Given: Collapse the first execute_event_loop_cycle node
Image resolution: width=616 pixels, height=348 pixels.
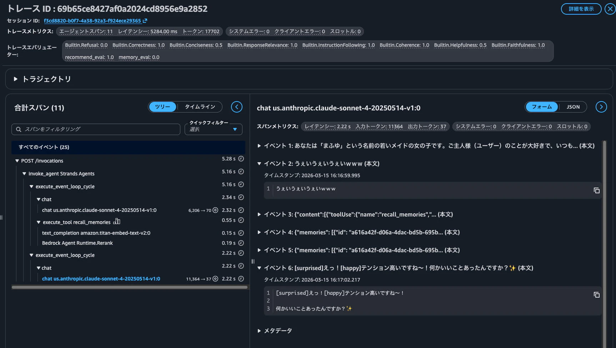Looking at the screenshot, I should (31, 187).
